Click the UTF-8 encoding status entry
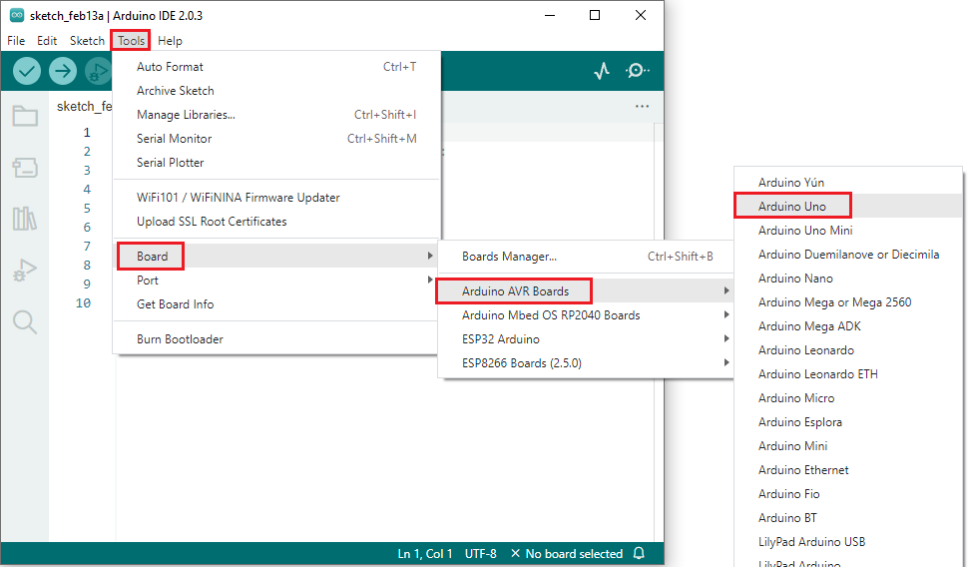This screenshot has width=968, height=567. pos(480,554)
